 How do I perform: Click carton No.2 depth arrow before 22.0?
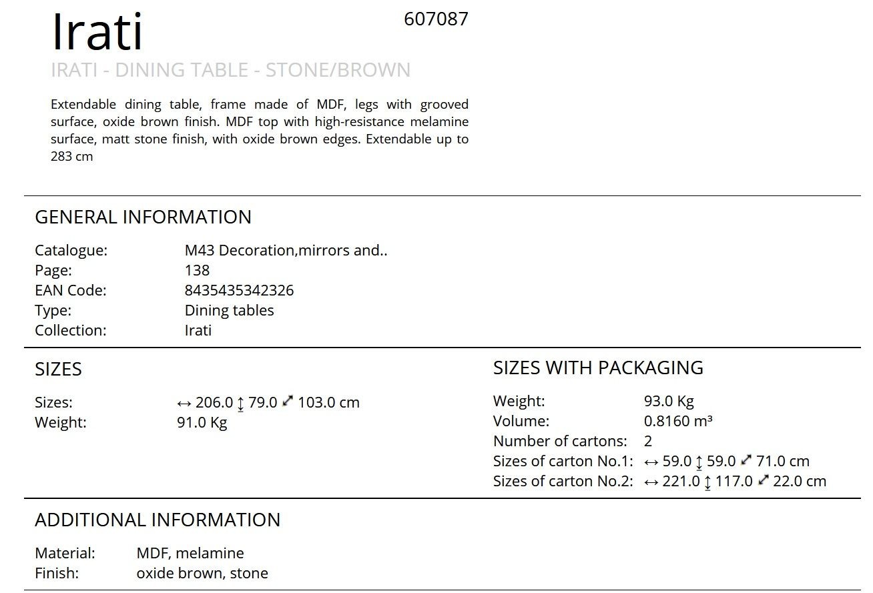click(764, 480)
